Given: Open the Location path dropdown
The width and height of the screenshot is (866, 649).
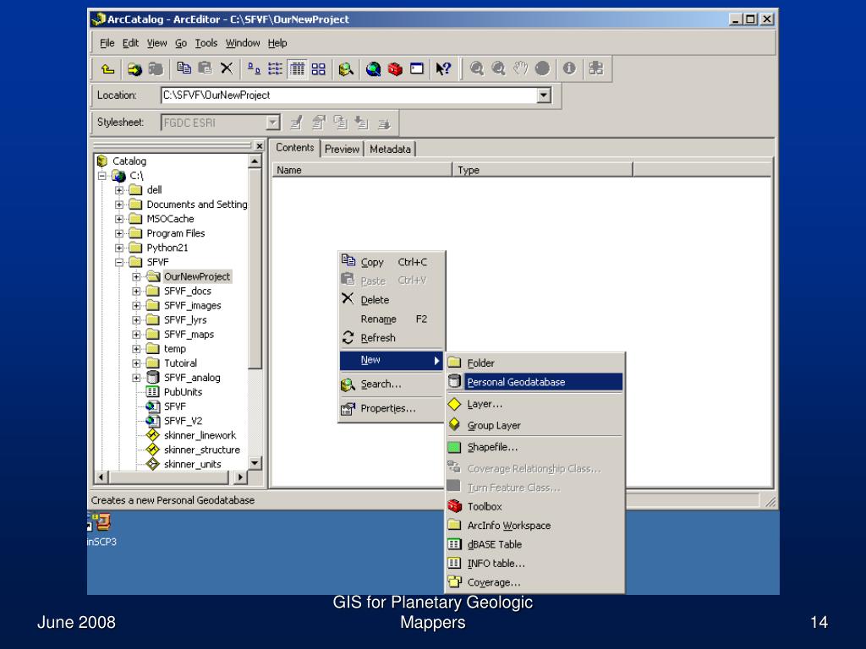Looking at the screenshot, I should 544,95.
